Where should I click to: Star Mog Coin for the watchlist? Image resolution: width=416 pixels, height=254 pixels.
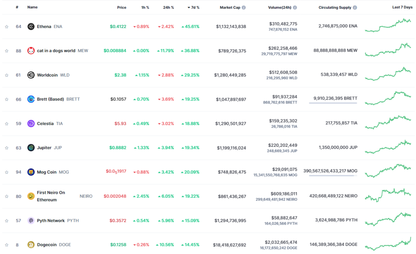pyautogui.click(x=6, y=172)
